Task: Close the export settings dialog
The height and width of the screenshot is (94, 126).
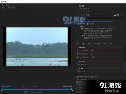Action: (x=124, y=2)
